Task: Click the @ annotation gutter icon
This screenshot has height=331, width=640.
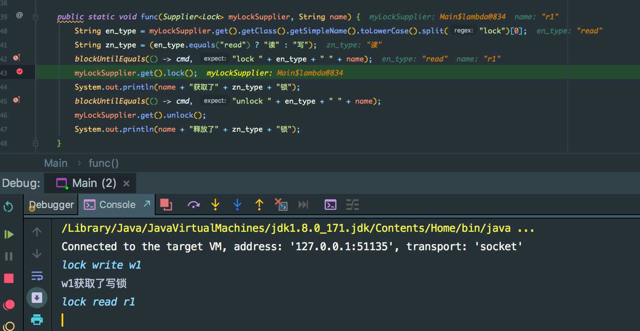Action: point(19,15)
